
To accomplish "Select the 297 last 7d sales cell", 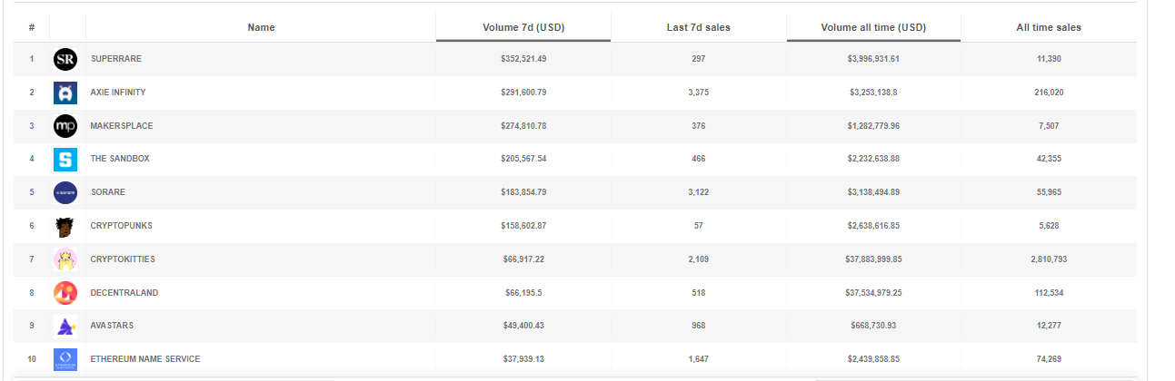I will pyautogui.click(x=698, y=59).
